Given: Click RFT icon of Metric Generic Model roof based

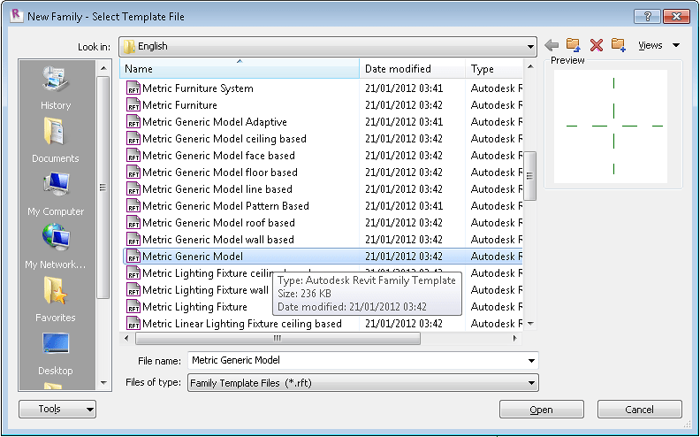Looking at the screenshot, I should (x=133, y=223).
